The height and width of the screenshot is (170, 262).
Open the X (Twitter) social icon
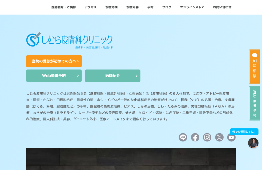219,137
